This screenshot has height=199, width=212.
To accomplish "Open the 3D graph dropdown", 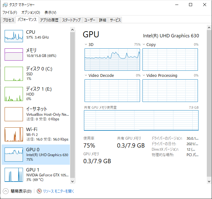I will 86,45.
